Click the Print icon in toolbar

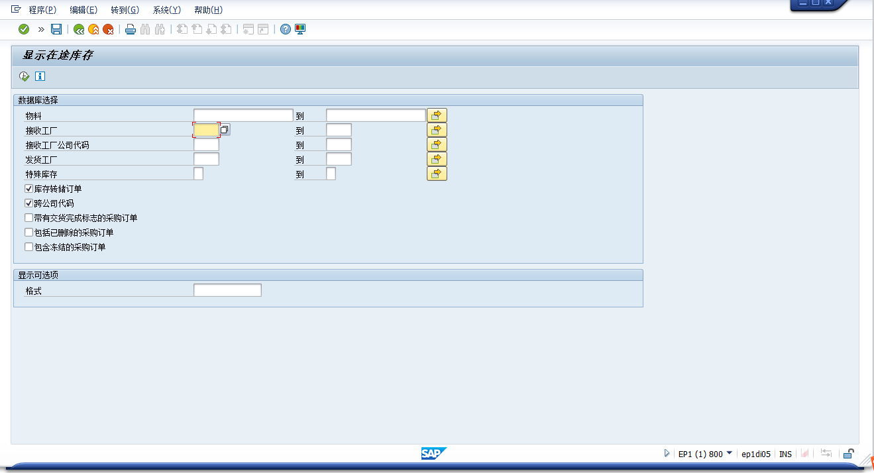(131, 29)
